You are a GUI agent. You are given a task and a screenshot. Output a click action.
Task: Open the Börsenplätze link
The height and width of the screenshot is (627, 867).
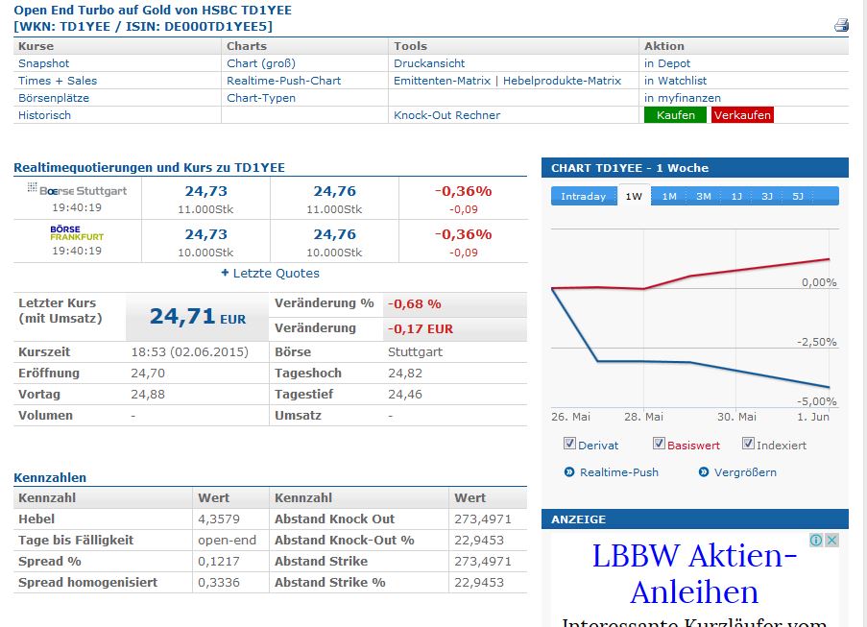click(54, 98)
